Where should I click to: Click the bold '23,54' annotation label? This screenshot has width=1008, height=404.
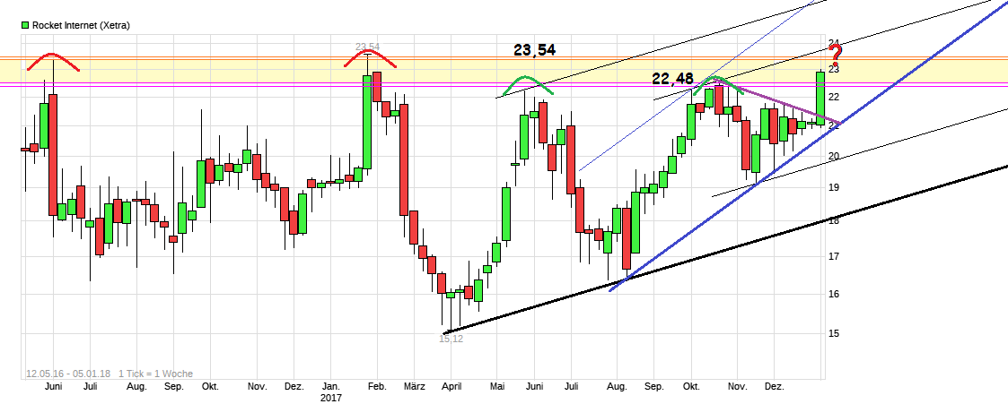534,49
